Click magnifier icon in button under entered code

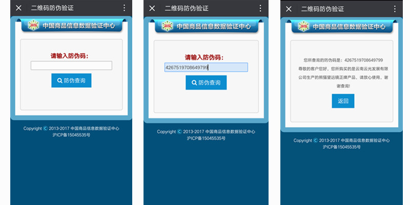pyautogui.click(x=194, y=83)
